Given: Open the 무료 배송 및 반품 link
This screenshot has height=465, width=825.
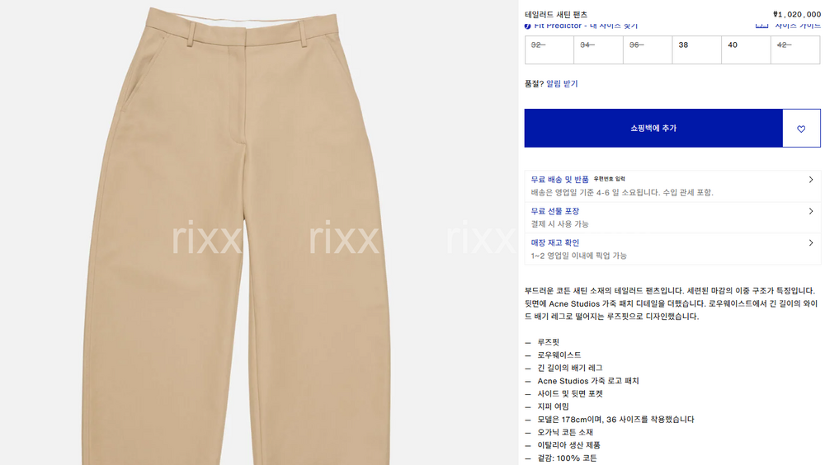Looking at the screenshot, I should click(x=559, y=180).
